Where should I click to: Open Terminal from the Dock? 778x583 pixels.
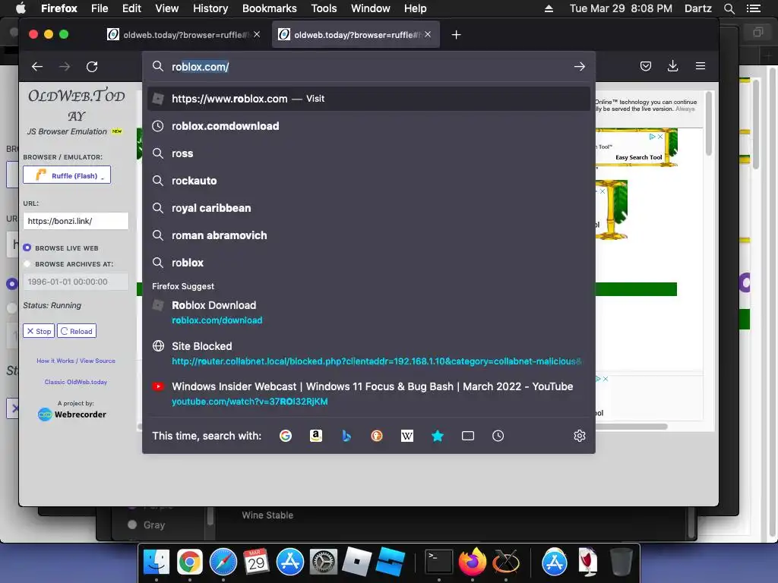(438, 562)
